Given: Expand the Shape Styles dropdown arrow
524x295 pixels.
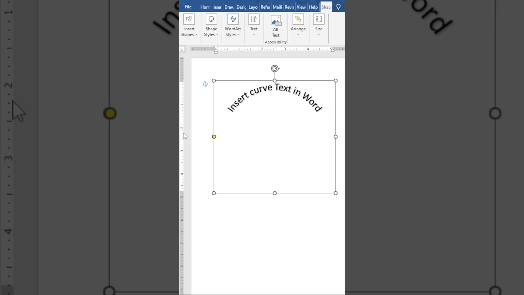Looking at the screenshot, I should [x=217, y=35].
